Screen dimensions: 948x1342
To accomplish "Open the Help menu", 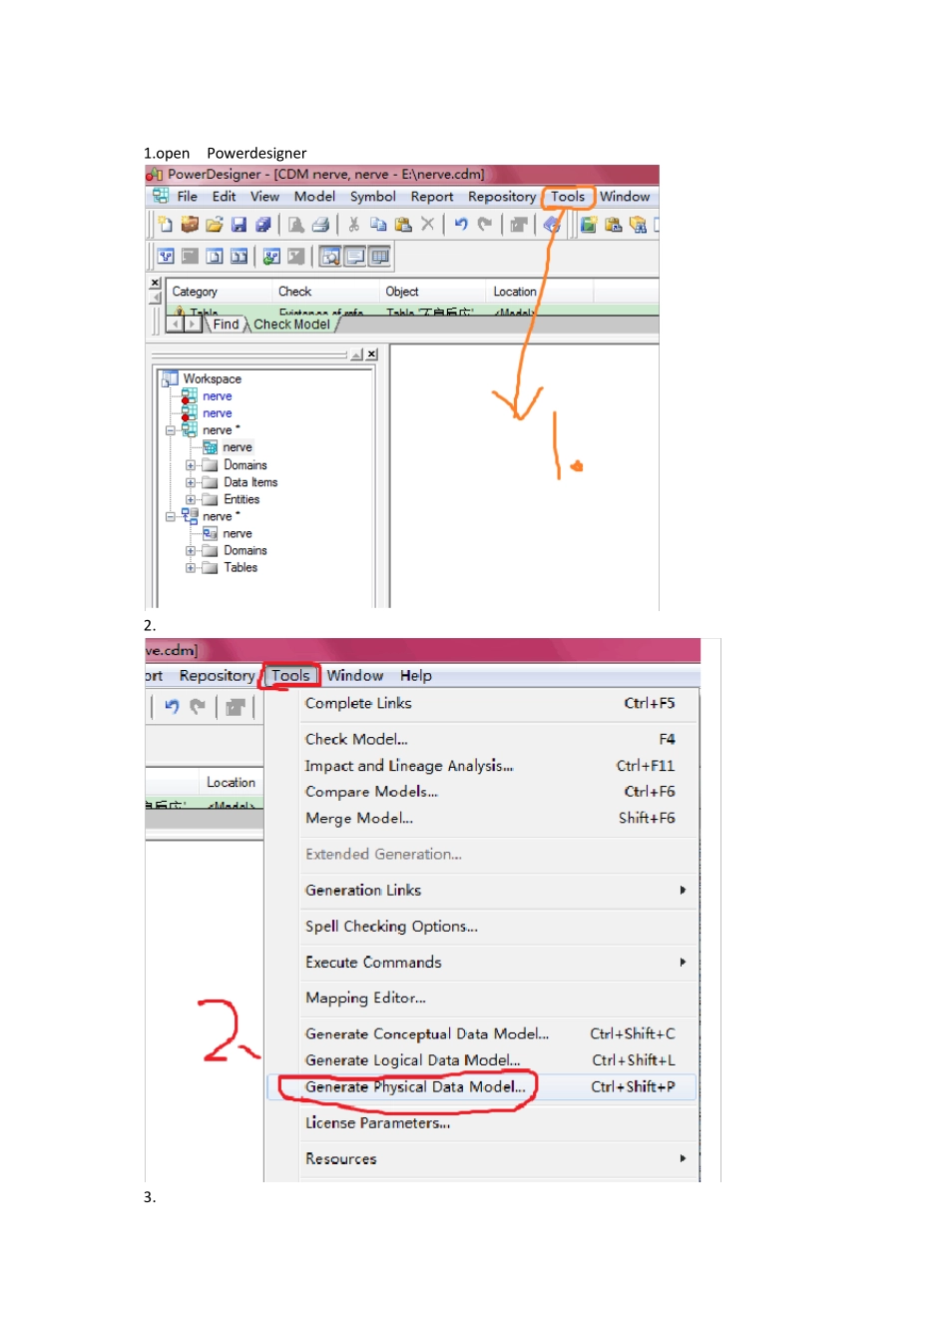I will point(416,675).
